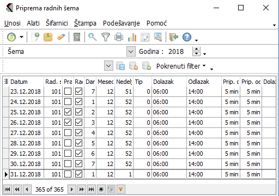
Task: Decrease the Godina year value
Action: coord(196,54)
